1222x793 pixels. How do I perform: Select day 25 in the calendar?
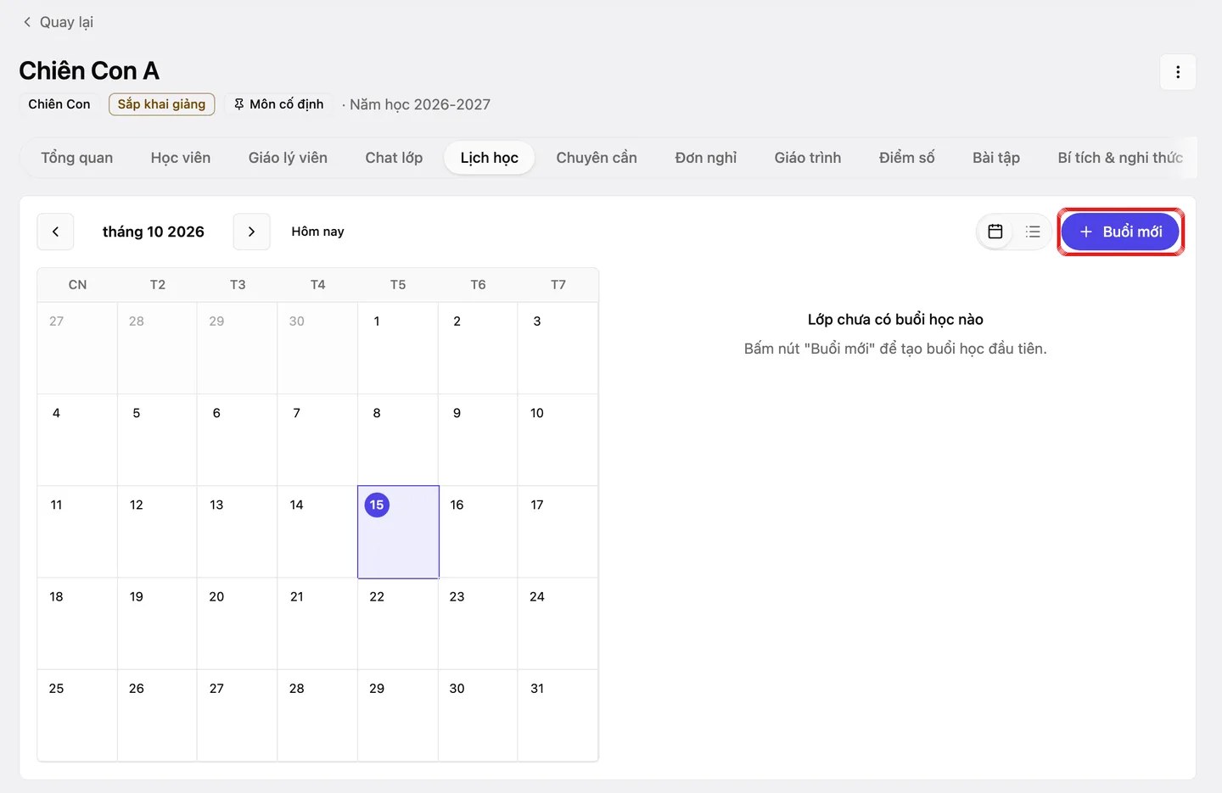click(x=77, y=716)
